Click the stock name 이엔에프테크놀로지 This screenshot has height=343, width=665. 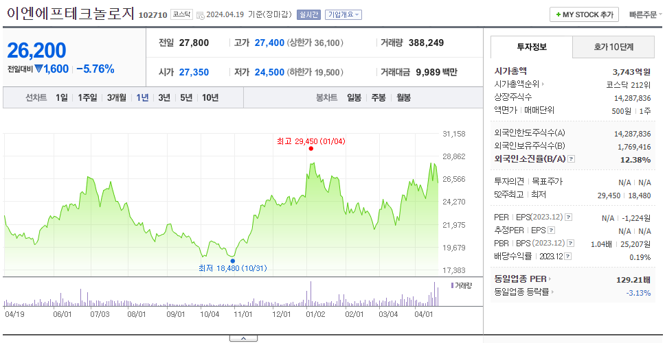pos(70,14)
